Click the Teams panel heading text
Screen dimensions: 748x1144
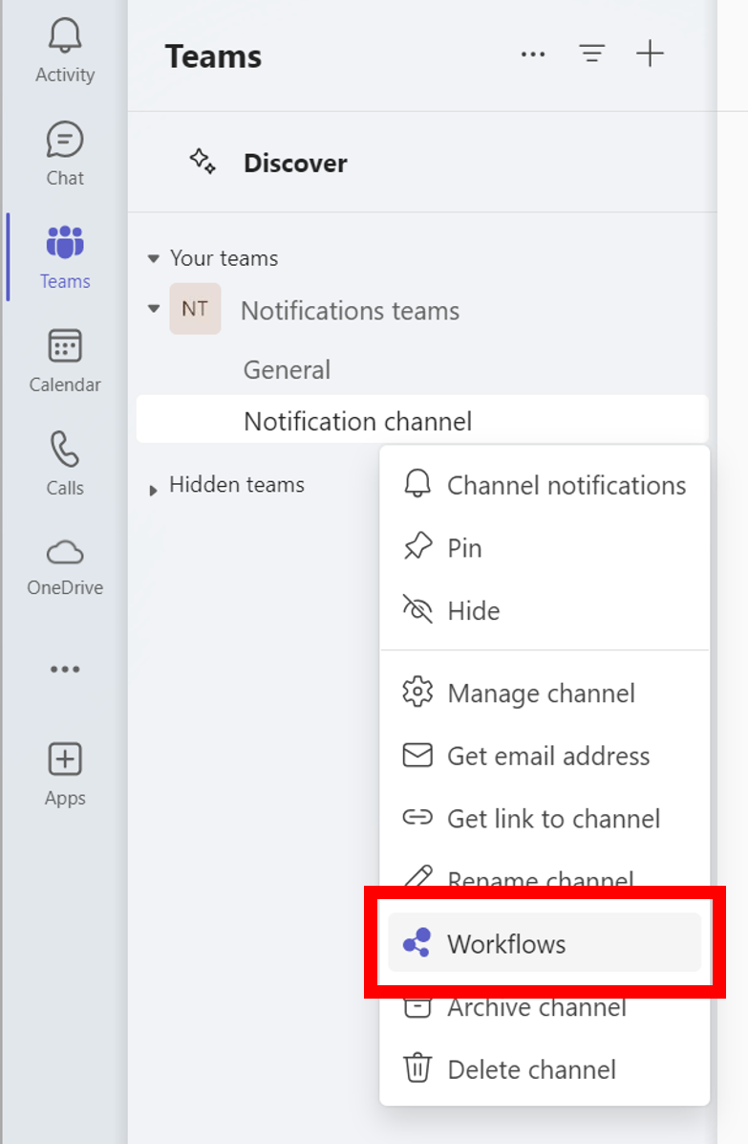coord(213,56)
